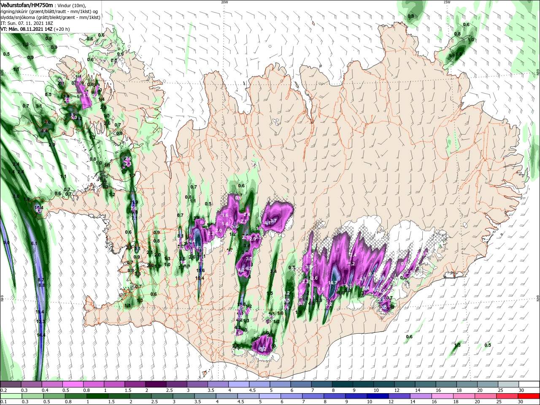Click the '13.3' precipitation value in the rain band

41,321
